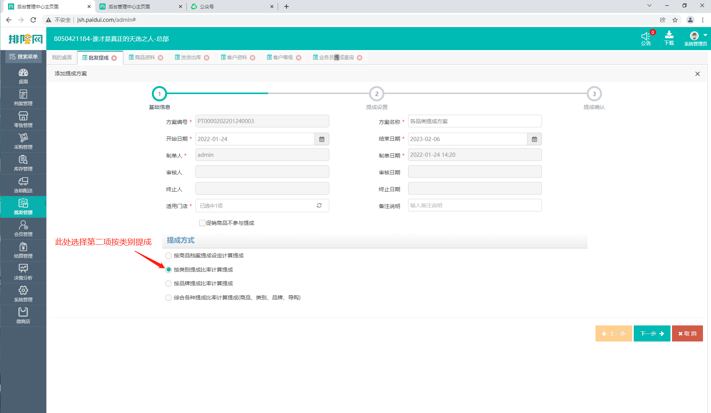Image resolution: width=711 pixels, height=413 pixels.
Task: Click step 2 提成设置 wizard circle
Action: [x=377, y=94]
